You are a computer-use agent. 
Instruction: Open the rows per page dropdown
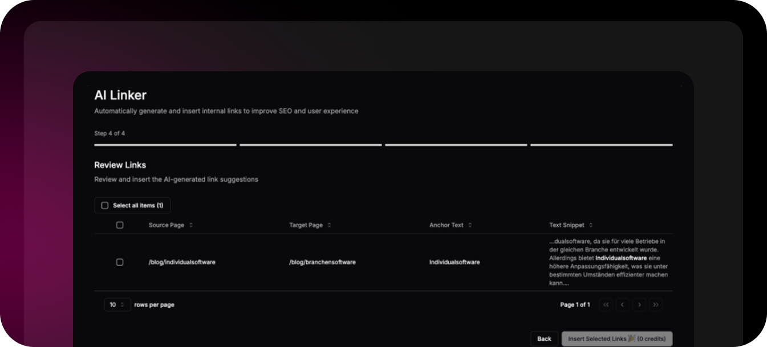(x=117, y=305)
